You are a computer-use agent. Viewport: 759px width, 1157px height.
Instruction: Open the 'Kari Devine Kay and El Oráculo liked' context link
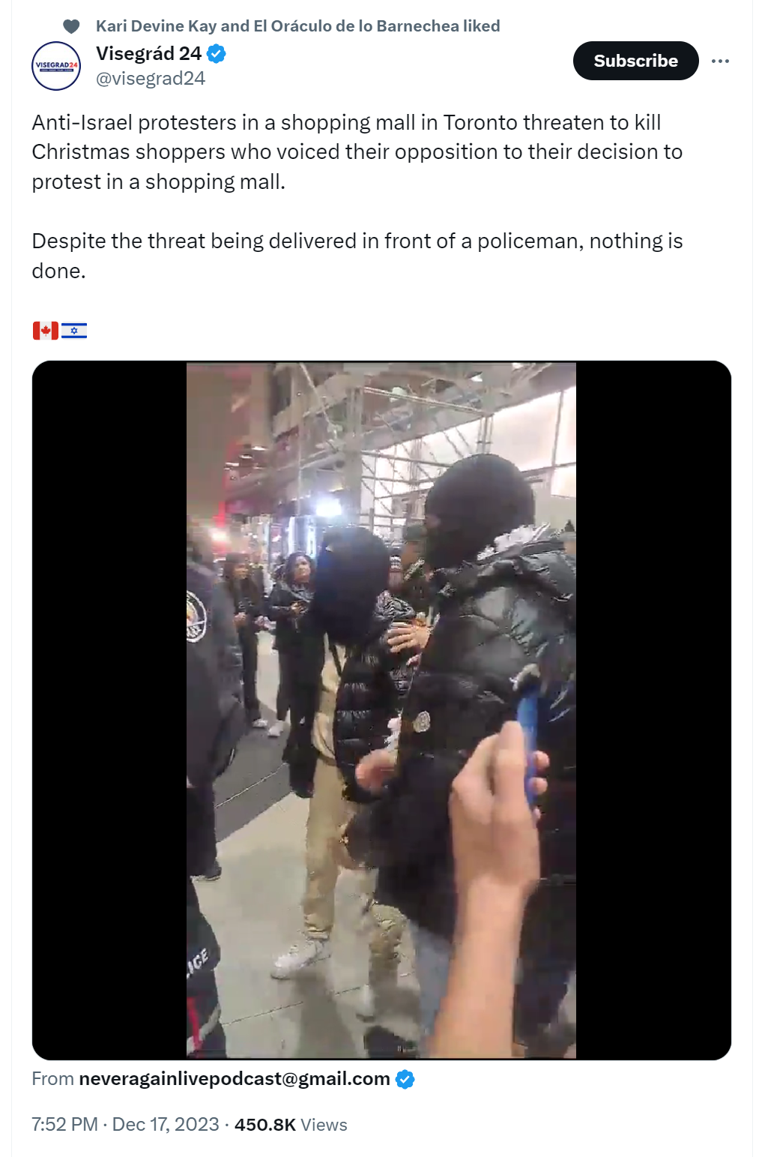coord(297,26)
